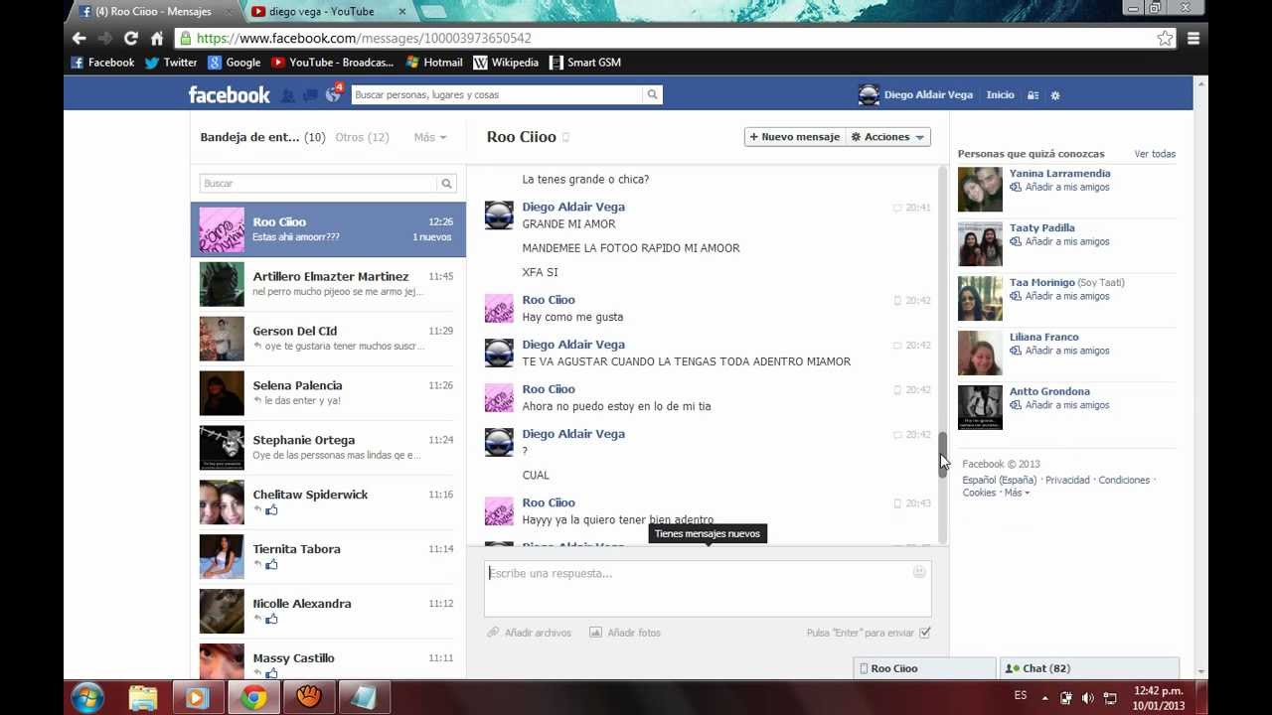Click the Chrome back arrow
The height and width of the screenshot is (715, 1272).
79,38
